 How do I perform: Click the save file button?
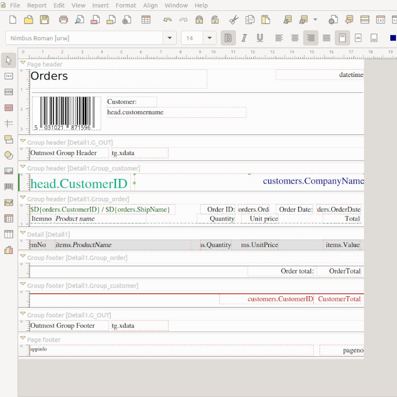coord(44,20)
